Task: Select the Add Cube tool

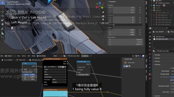Action: (x=2, y=38)
